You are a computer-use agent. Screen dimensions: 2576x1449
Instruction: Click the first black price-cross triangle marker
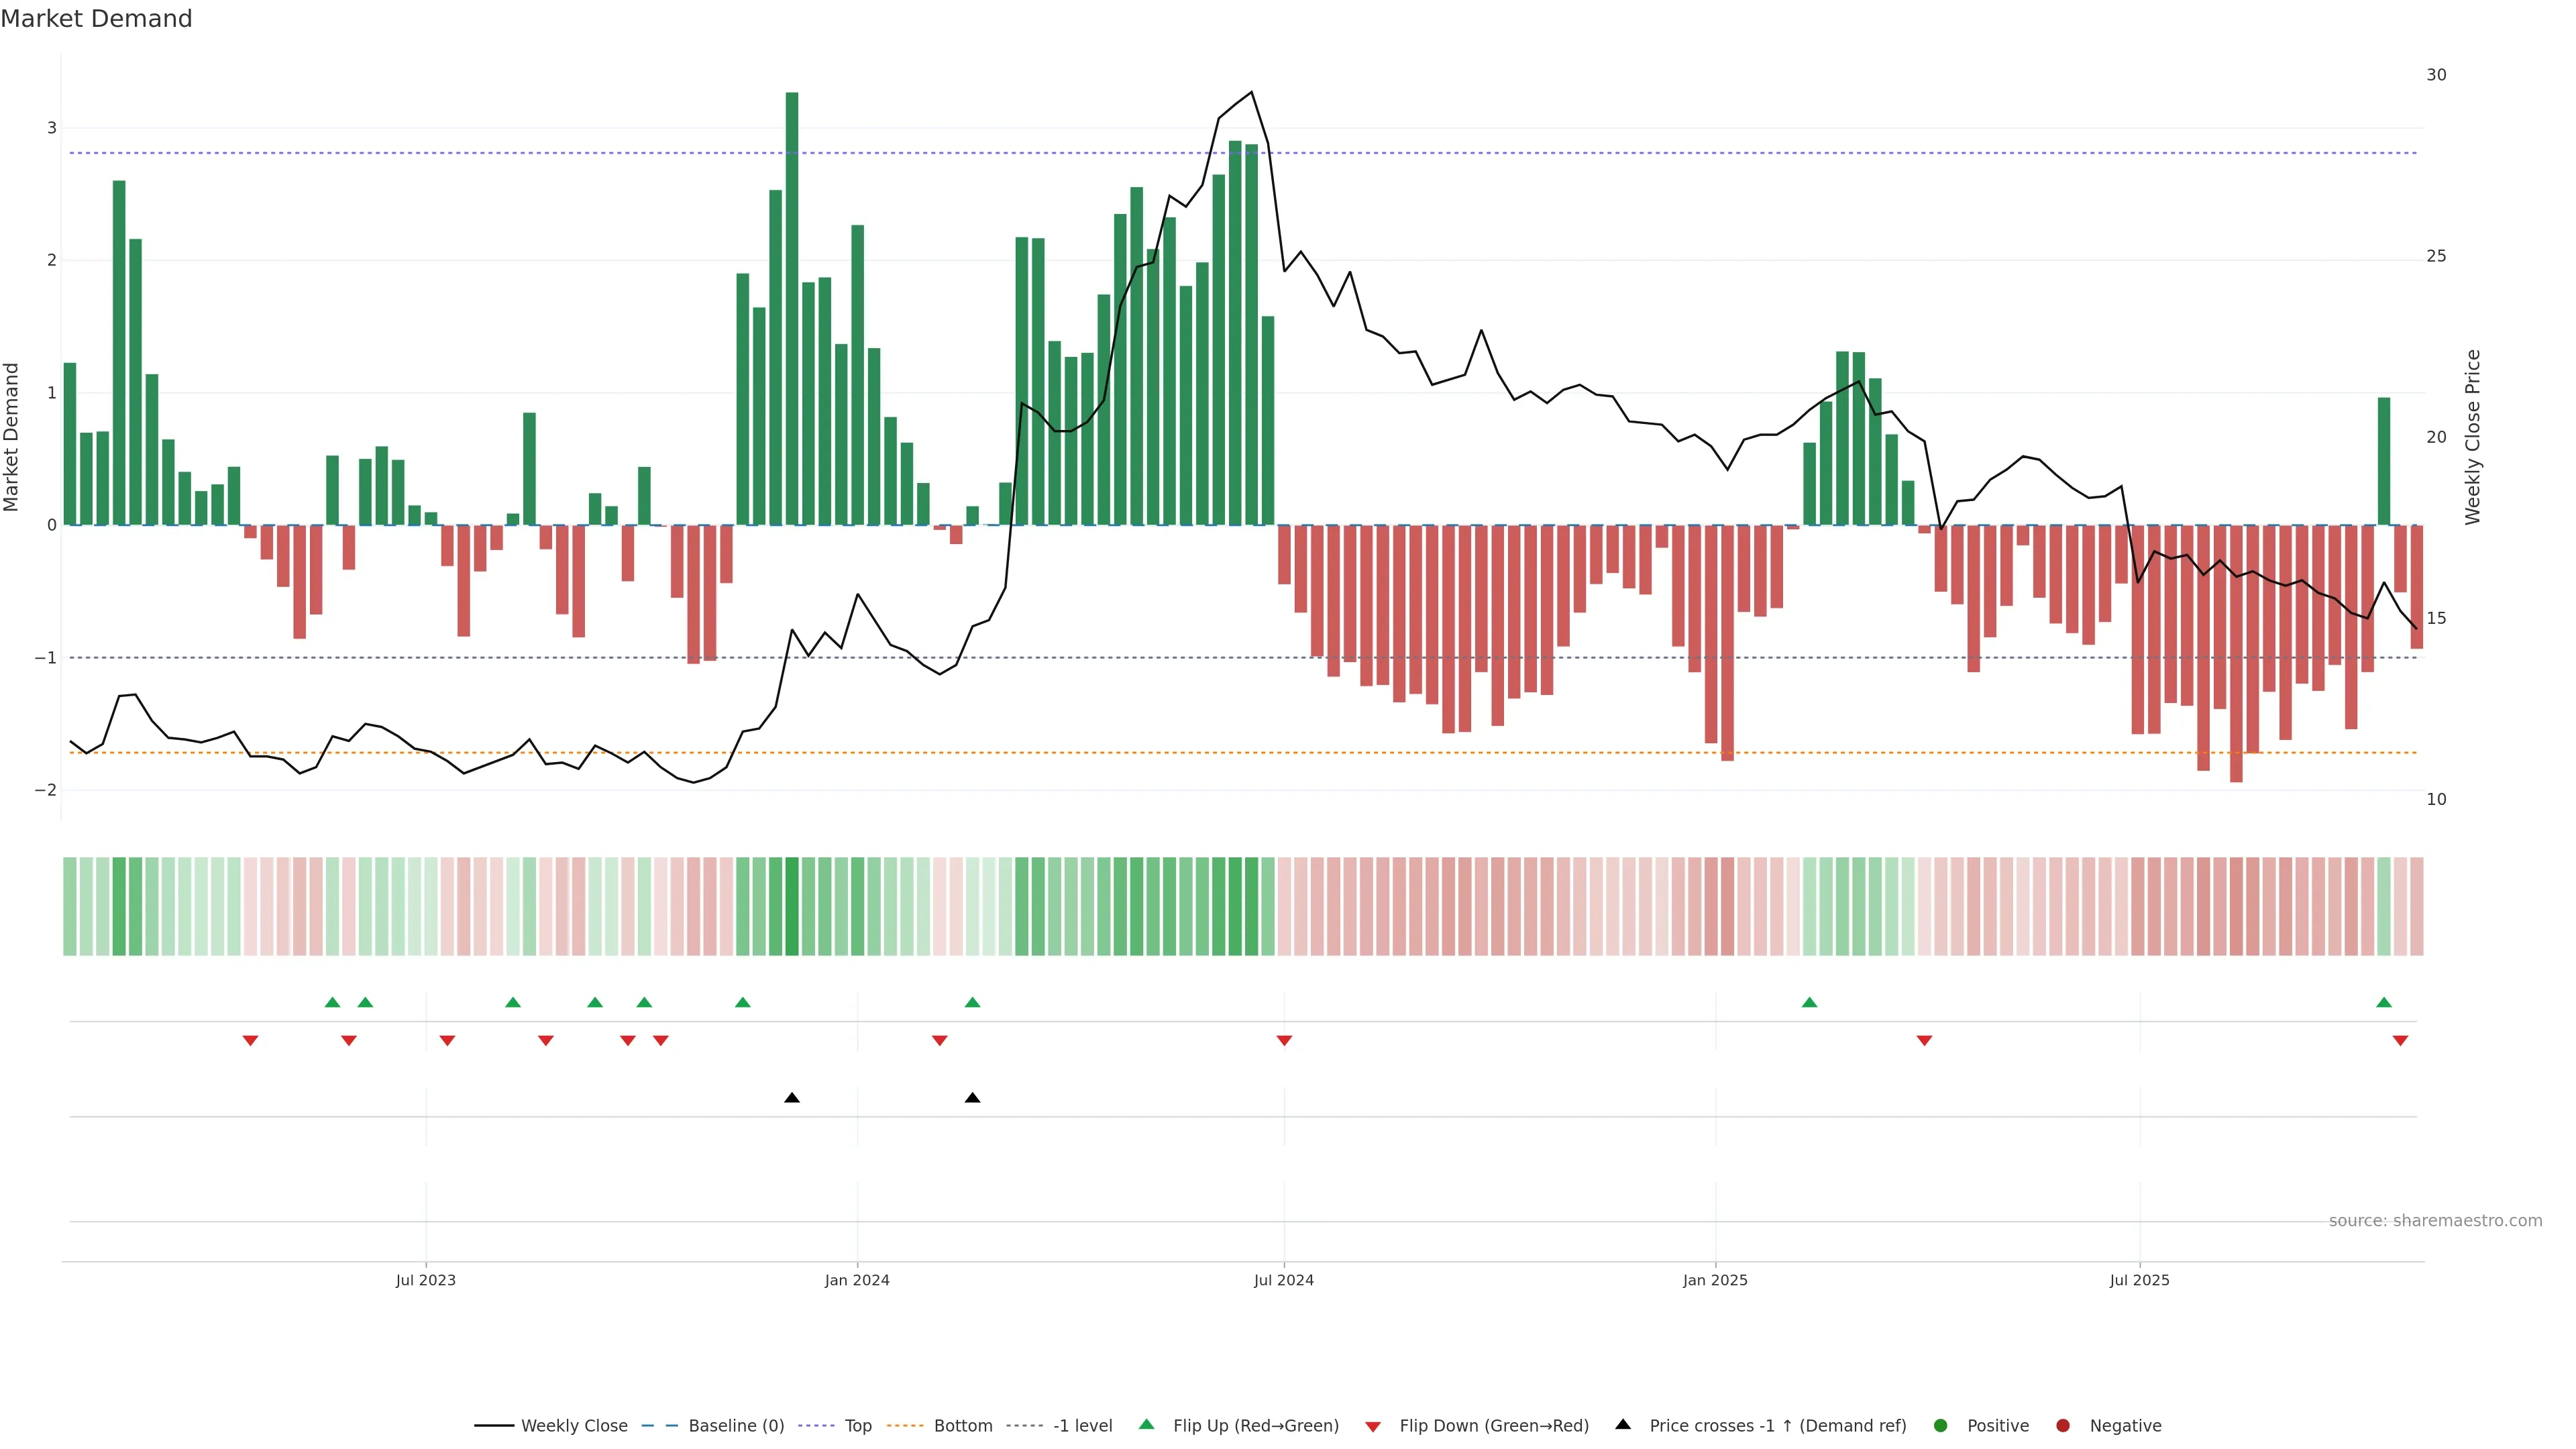(792, 1098)
